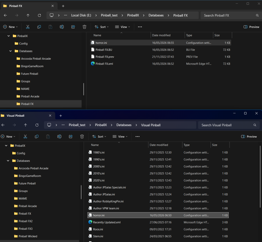Viewport: 262px width, 242px height.
Task: Go up one folder in Pinball FX window
Action: click(28, 15)
